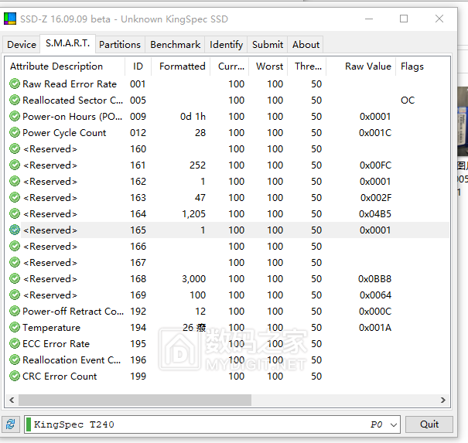Show the About tab
The image size is (468, 443).
pos(306,44)
